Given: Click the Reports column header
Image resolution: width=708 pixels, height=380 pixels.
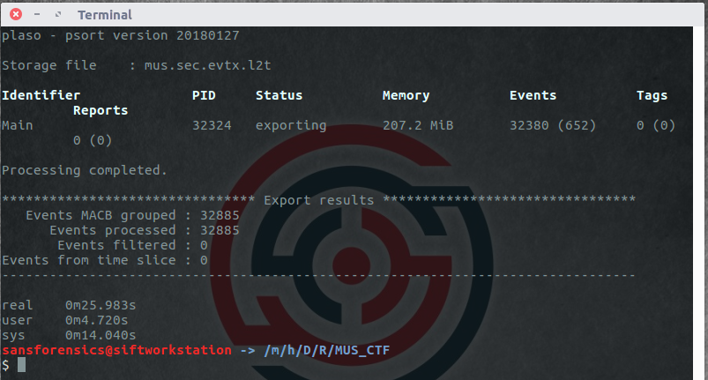Looking at the screenshot, I should [101, 110].
